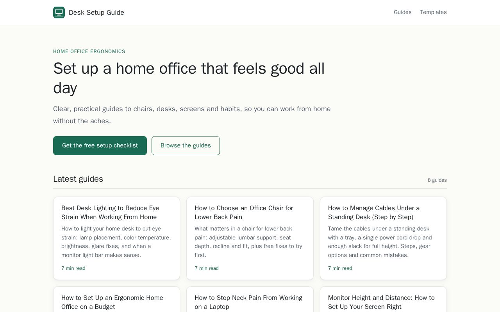Click the hero subtitle about chairs and desks
500x312 pixels.
192,115
